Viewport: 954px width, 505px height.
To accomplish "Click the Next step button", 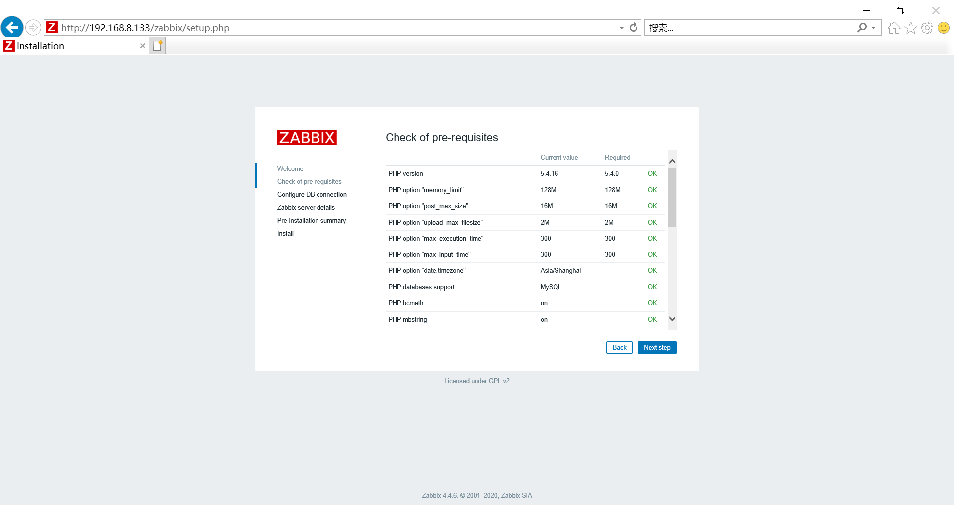I will (657, 348).
